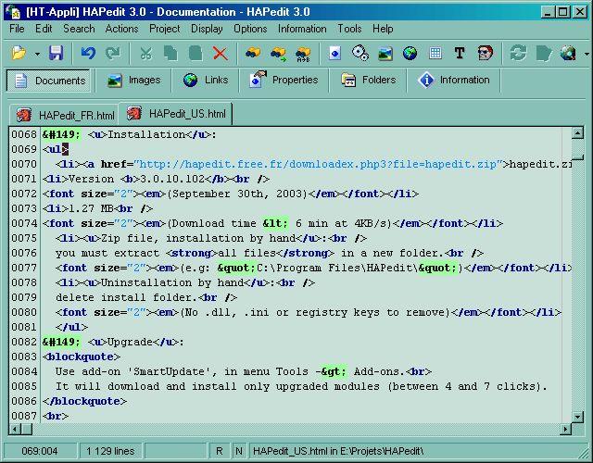Open the Folders panel tab
The width and height of the screenshot is (593, 463).
click(368, 81)
